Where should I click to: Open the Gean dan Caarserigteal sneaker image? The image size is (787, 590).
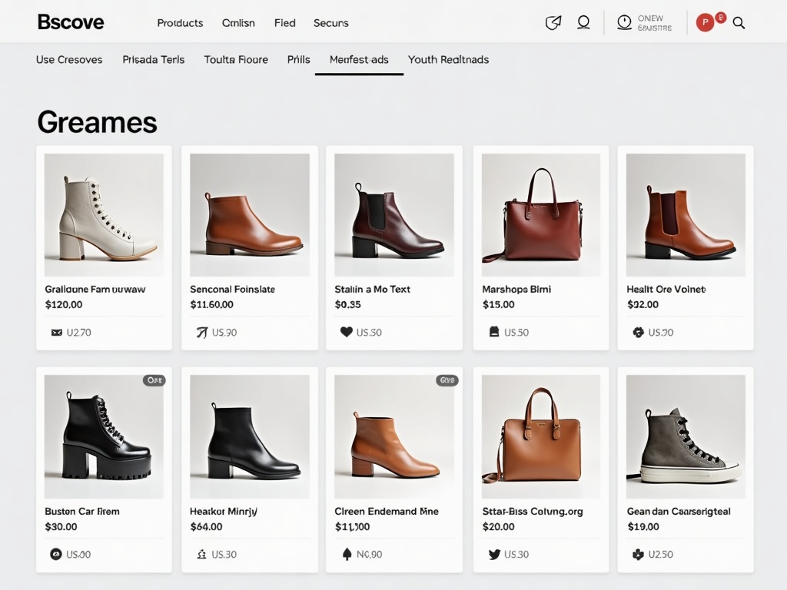coord(686,436)
